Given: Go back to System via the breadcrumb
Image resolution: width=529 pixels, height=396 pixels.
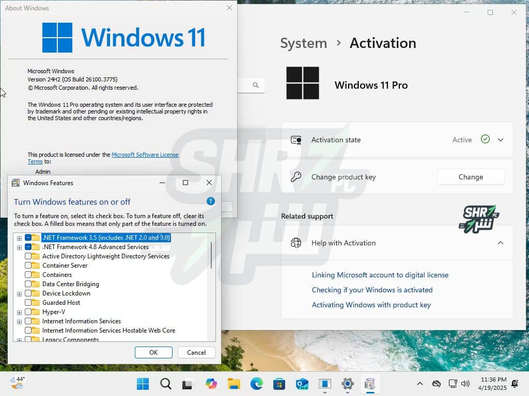Looking at the screenshot, I should point(304,43).
